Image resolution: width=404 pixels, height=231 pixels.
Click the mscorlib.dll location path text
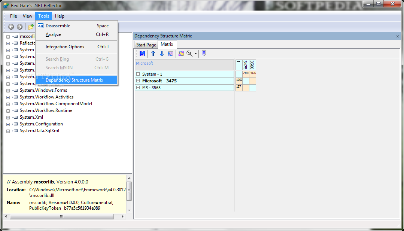coord(77,192)
